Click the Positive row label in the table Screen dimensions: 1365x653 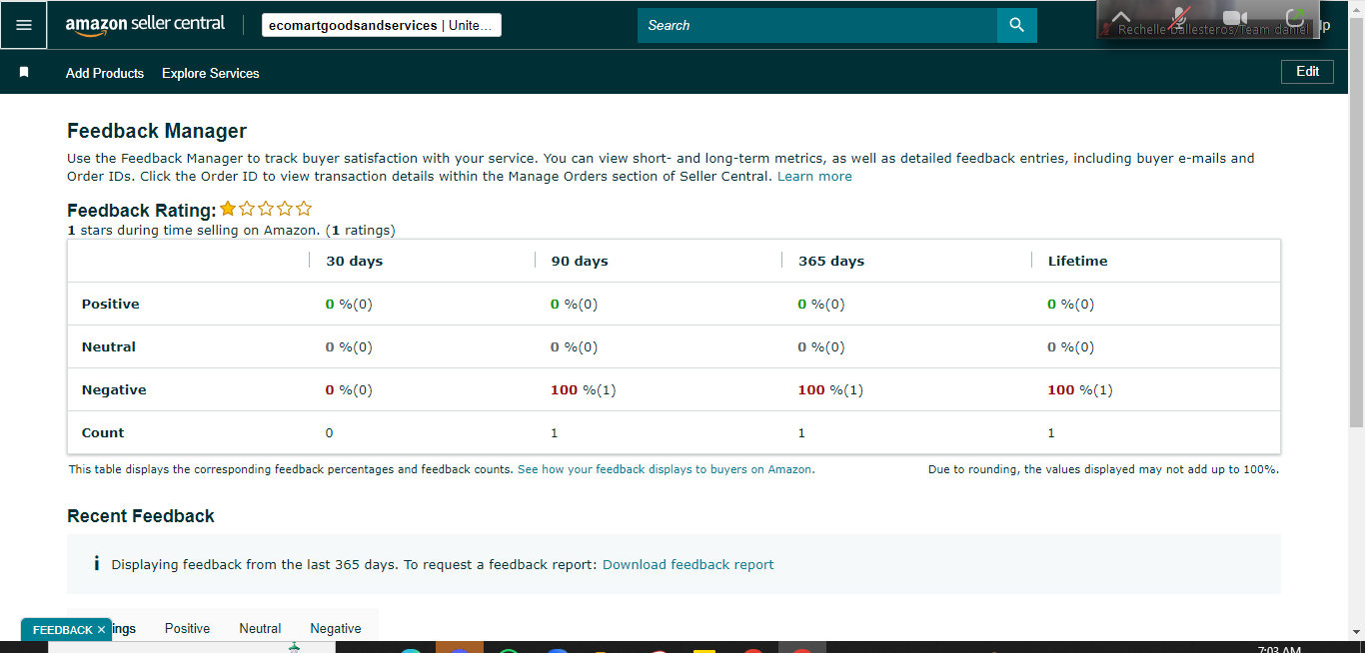click(111, 304)
